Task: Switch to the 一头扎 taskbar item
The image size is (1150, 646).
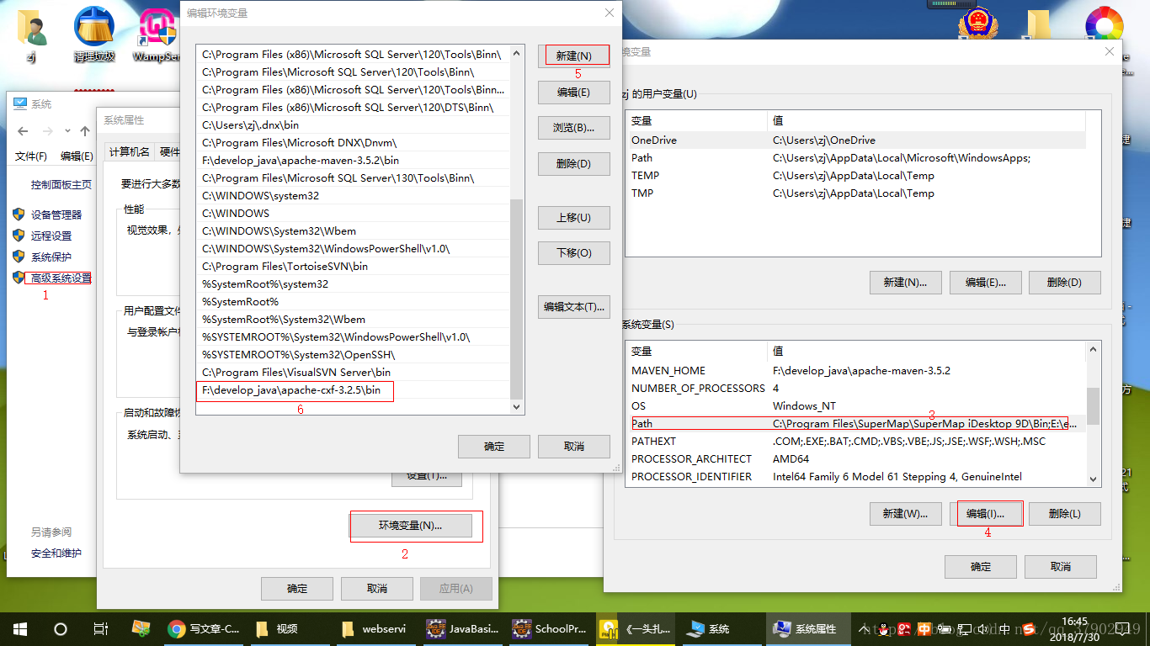Action: click(x=634, y=628)
